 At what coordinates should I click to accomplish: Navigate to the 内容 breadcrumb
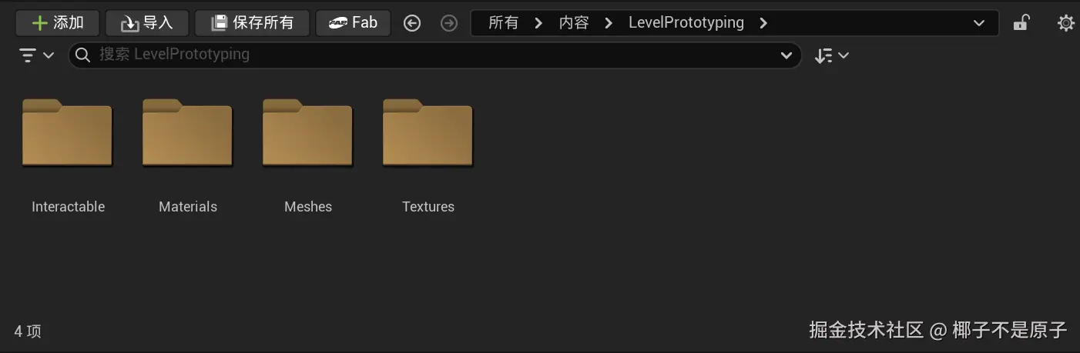click(x=574, y=23)
